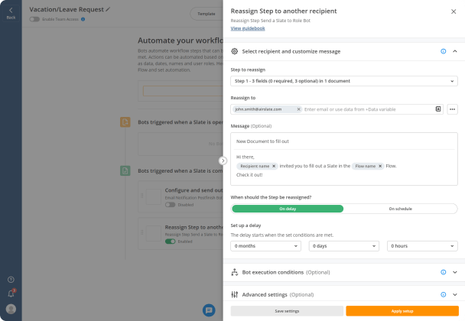Screen dimensions: 465x321
Task: Open address book icon in Reassign to field
Action: (438, 109)
